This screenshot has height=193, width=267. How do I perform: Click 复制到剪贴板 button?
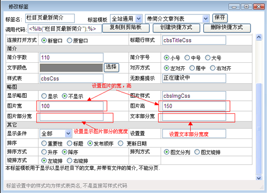(x=126, y=28)
